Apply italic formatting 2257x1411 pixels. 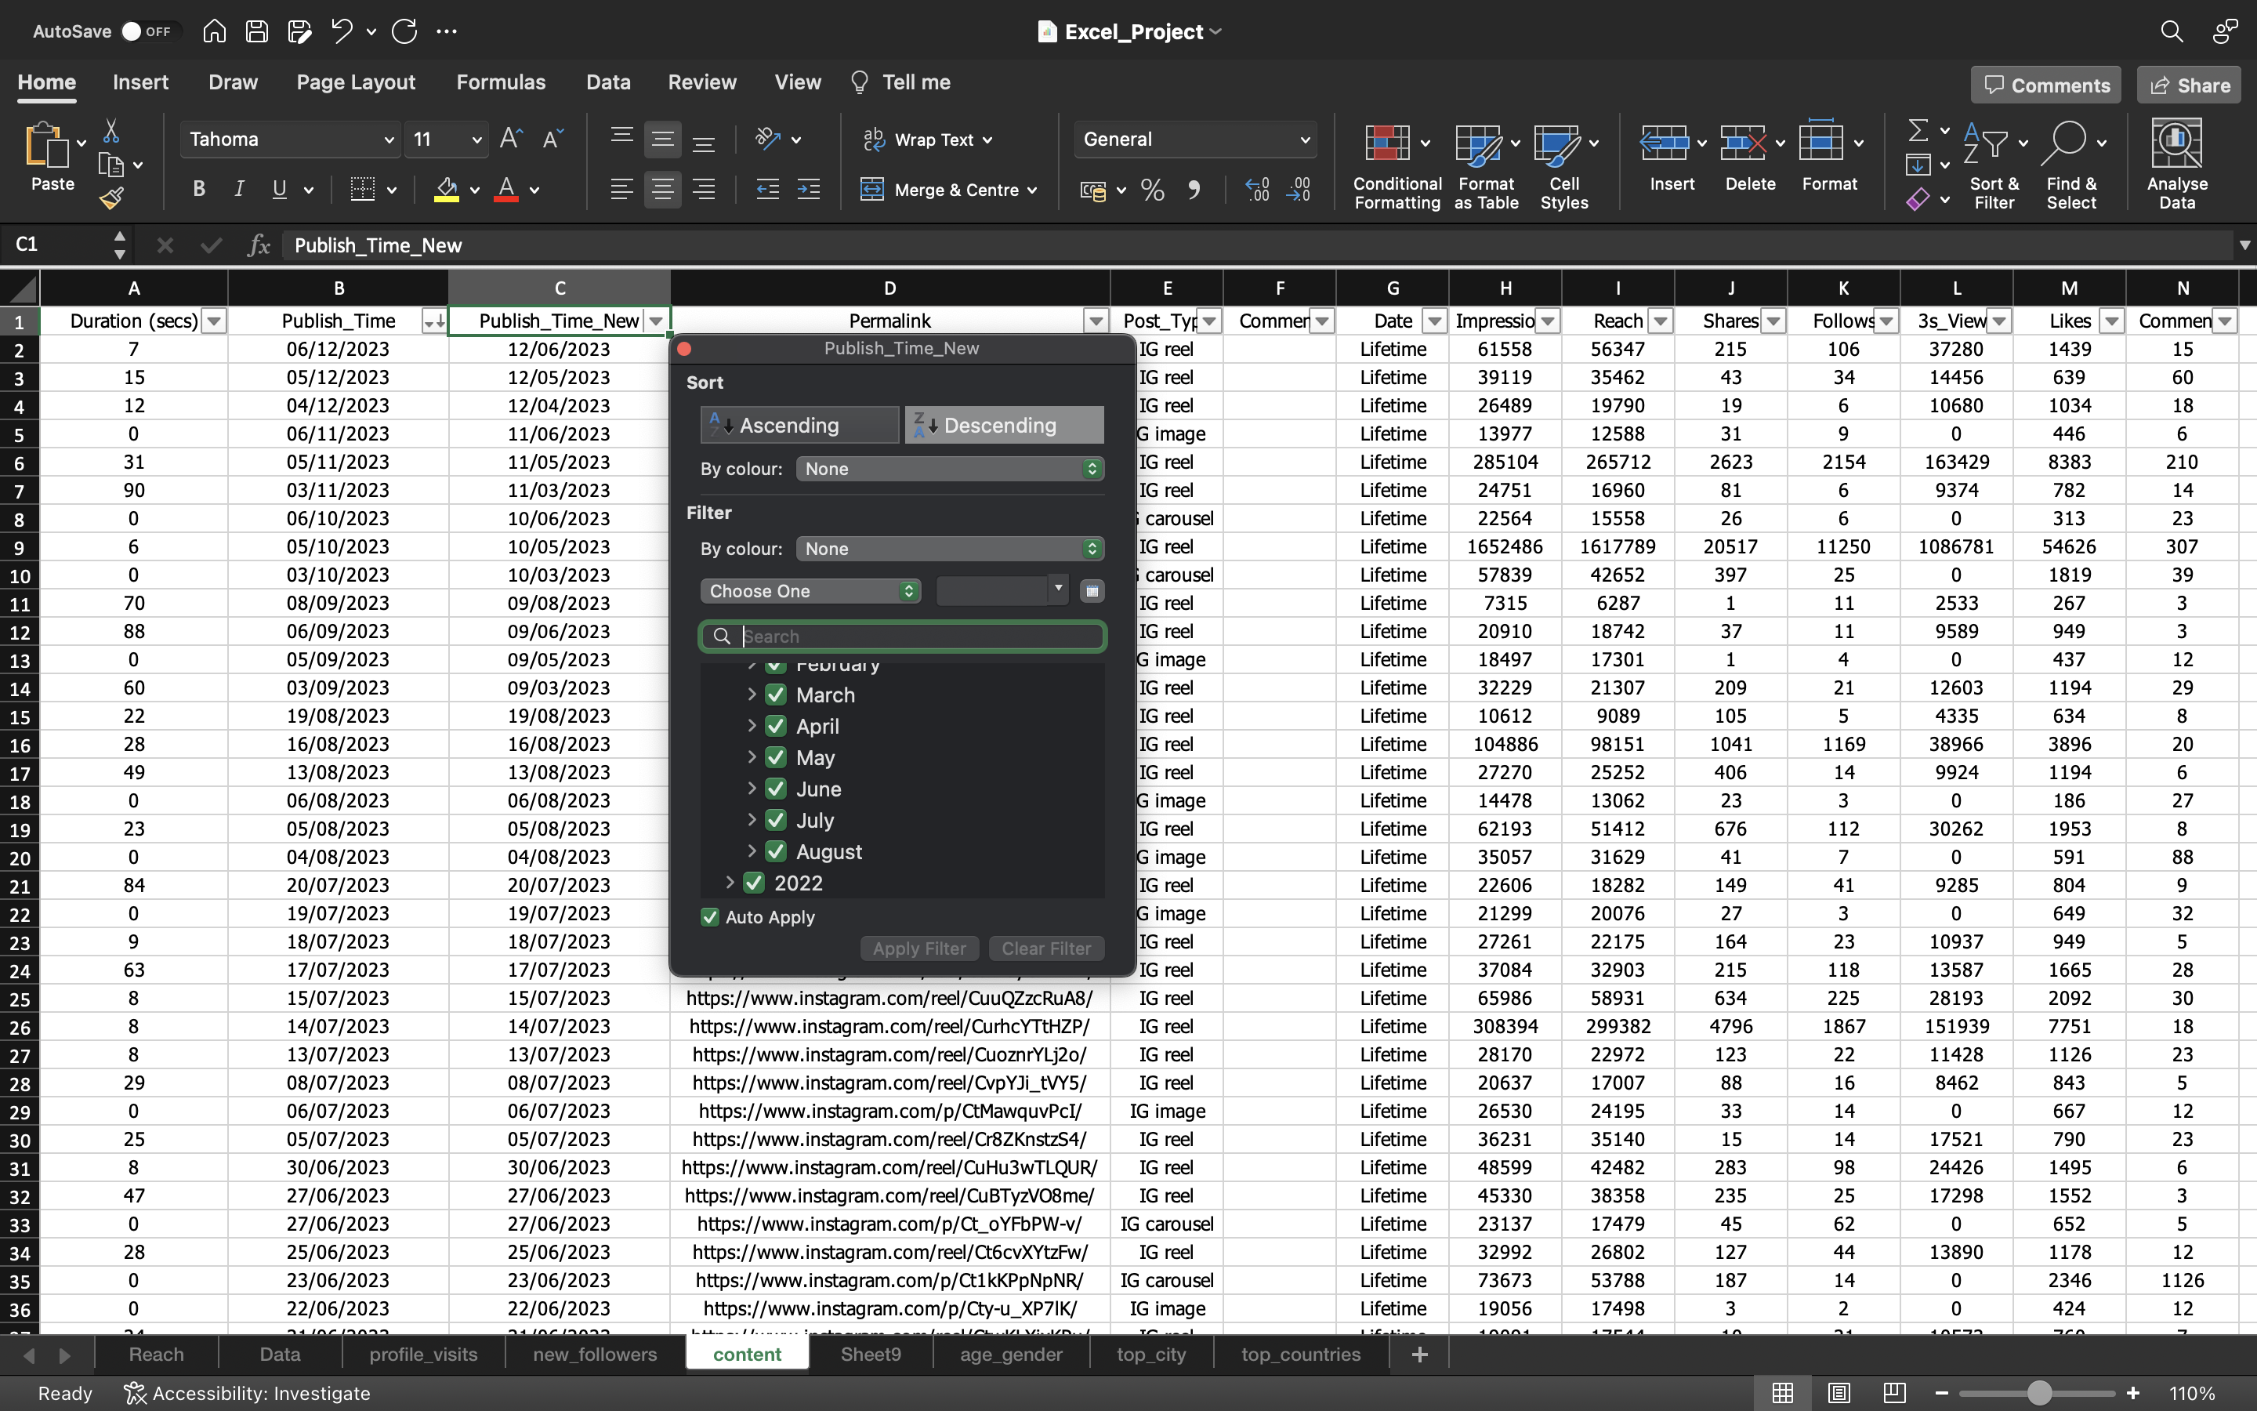tap(240, 190)
